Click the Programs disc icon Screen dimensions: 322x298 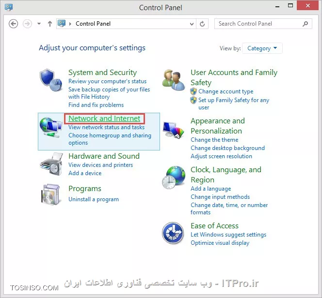coord(50,194)
